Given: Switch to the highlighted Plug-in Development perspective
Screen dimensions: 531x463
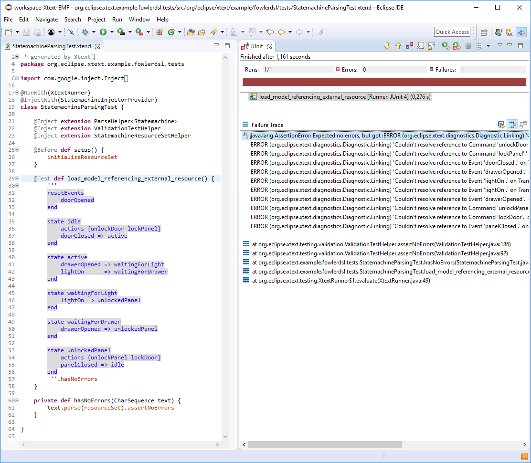Looking at the screenshot, I should [x=521, y=32].
